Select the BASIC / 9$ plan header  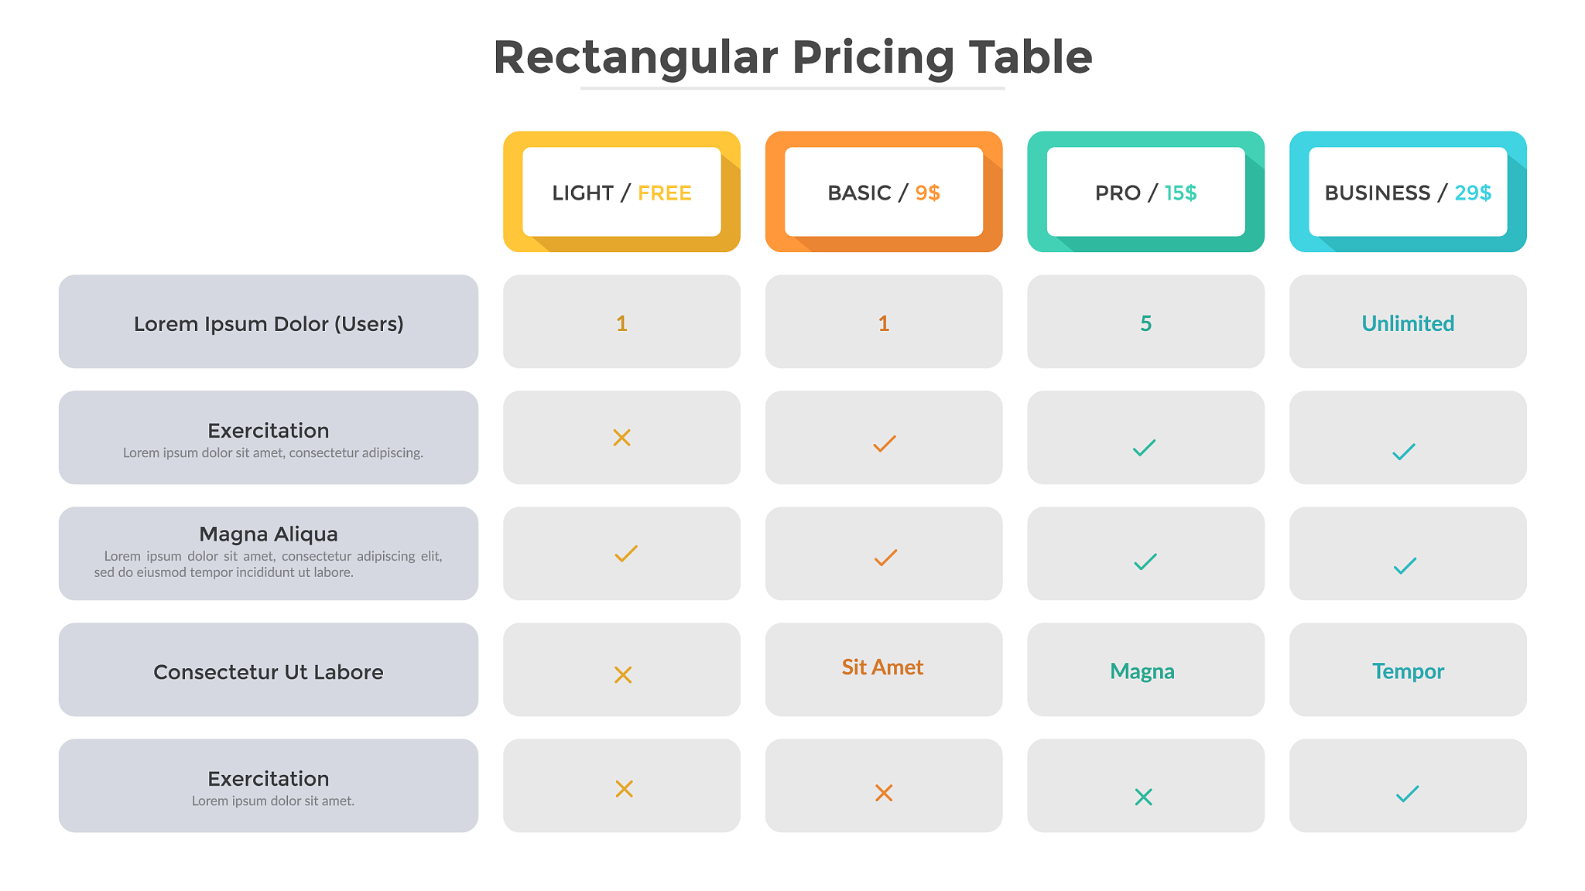883,192
